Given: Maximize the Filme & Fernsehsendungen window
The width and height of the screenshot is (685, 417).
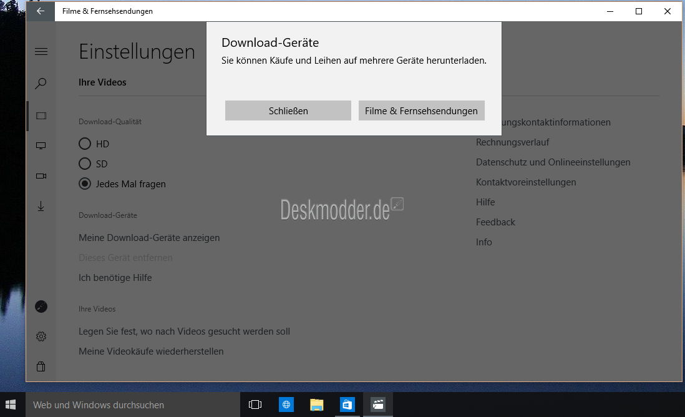Looking at the screenshot, I should pos(639,11).
